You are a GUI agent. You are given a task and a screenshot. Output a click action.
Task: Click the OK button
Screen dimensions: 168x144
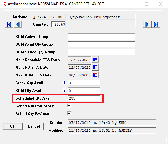click(x=13, y=126)
